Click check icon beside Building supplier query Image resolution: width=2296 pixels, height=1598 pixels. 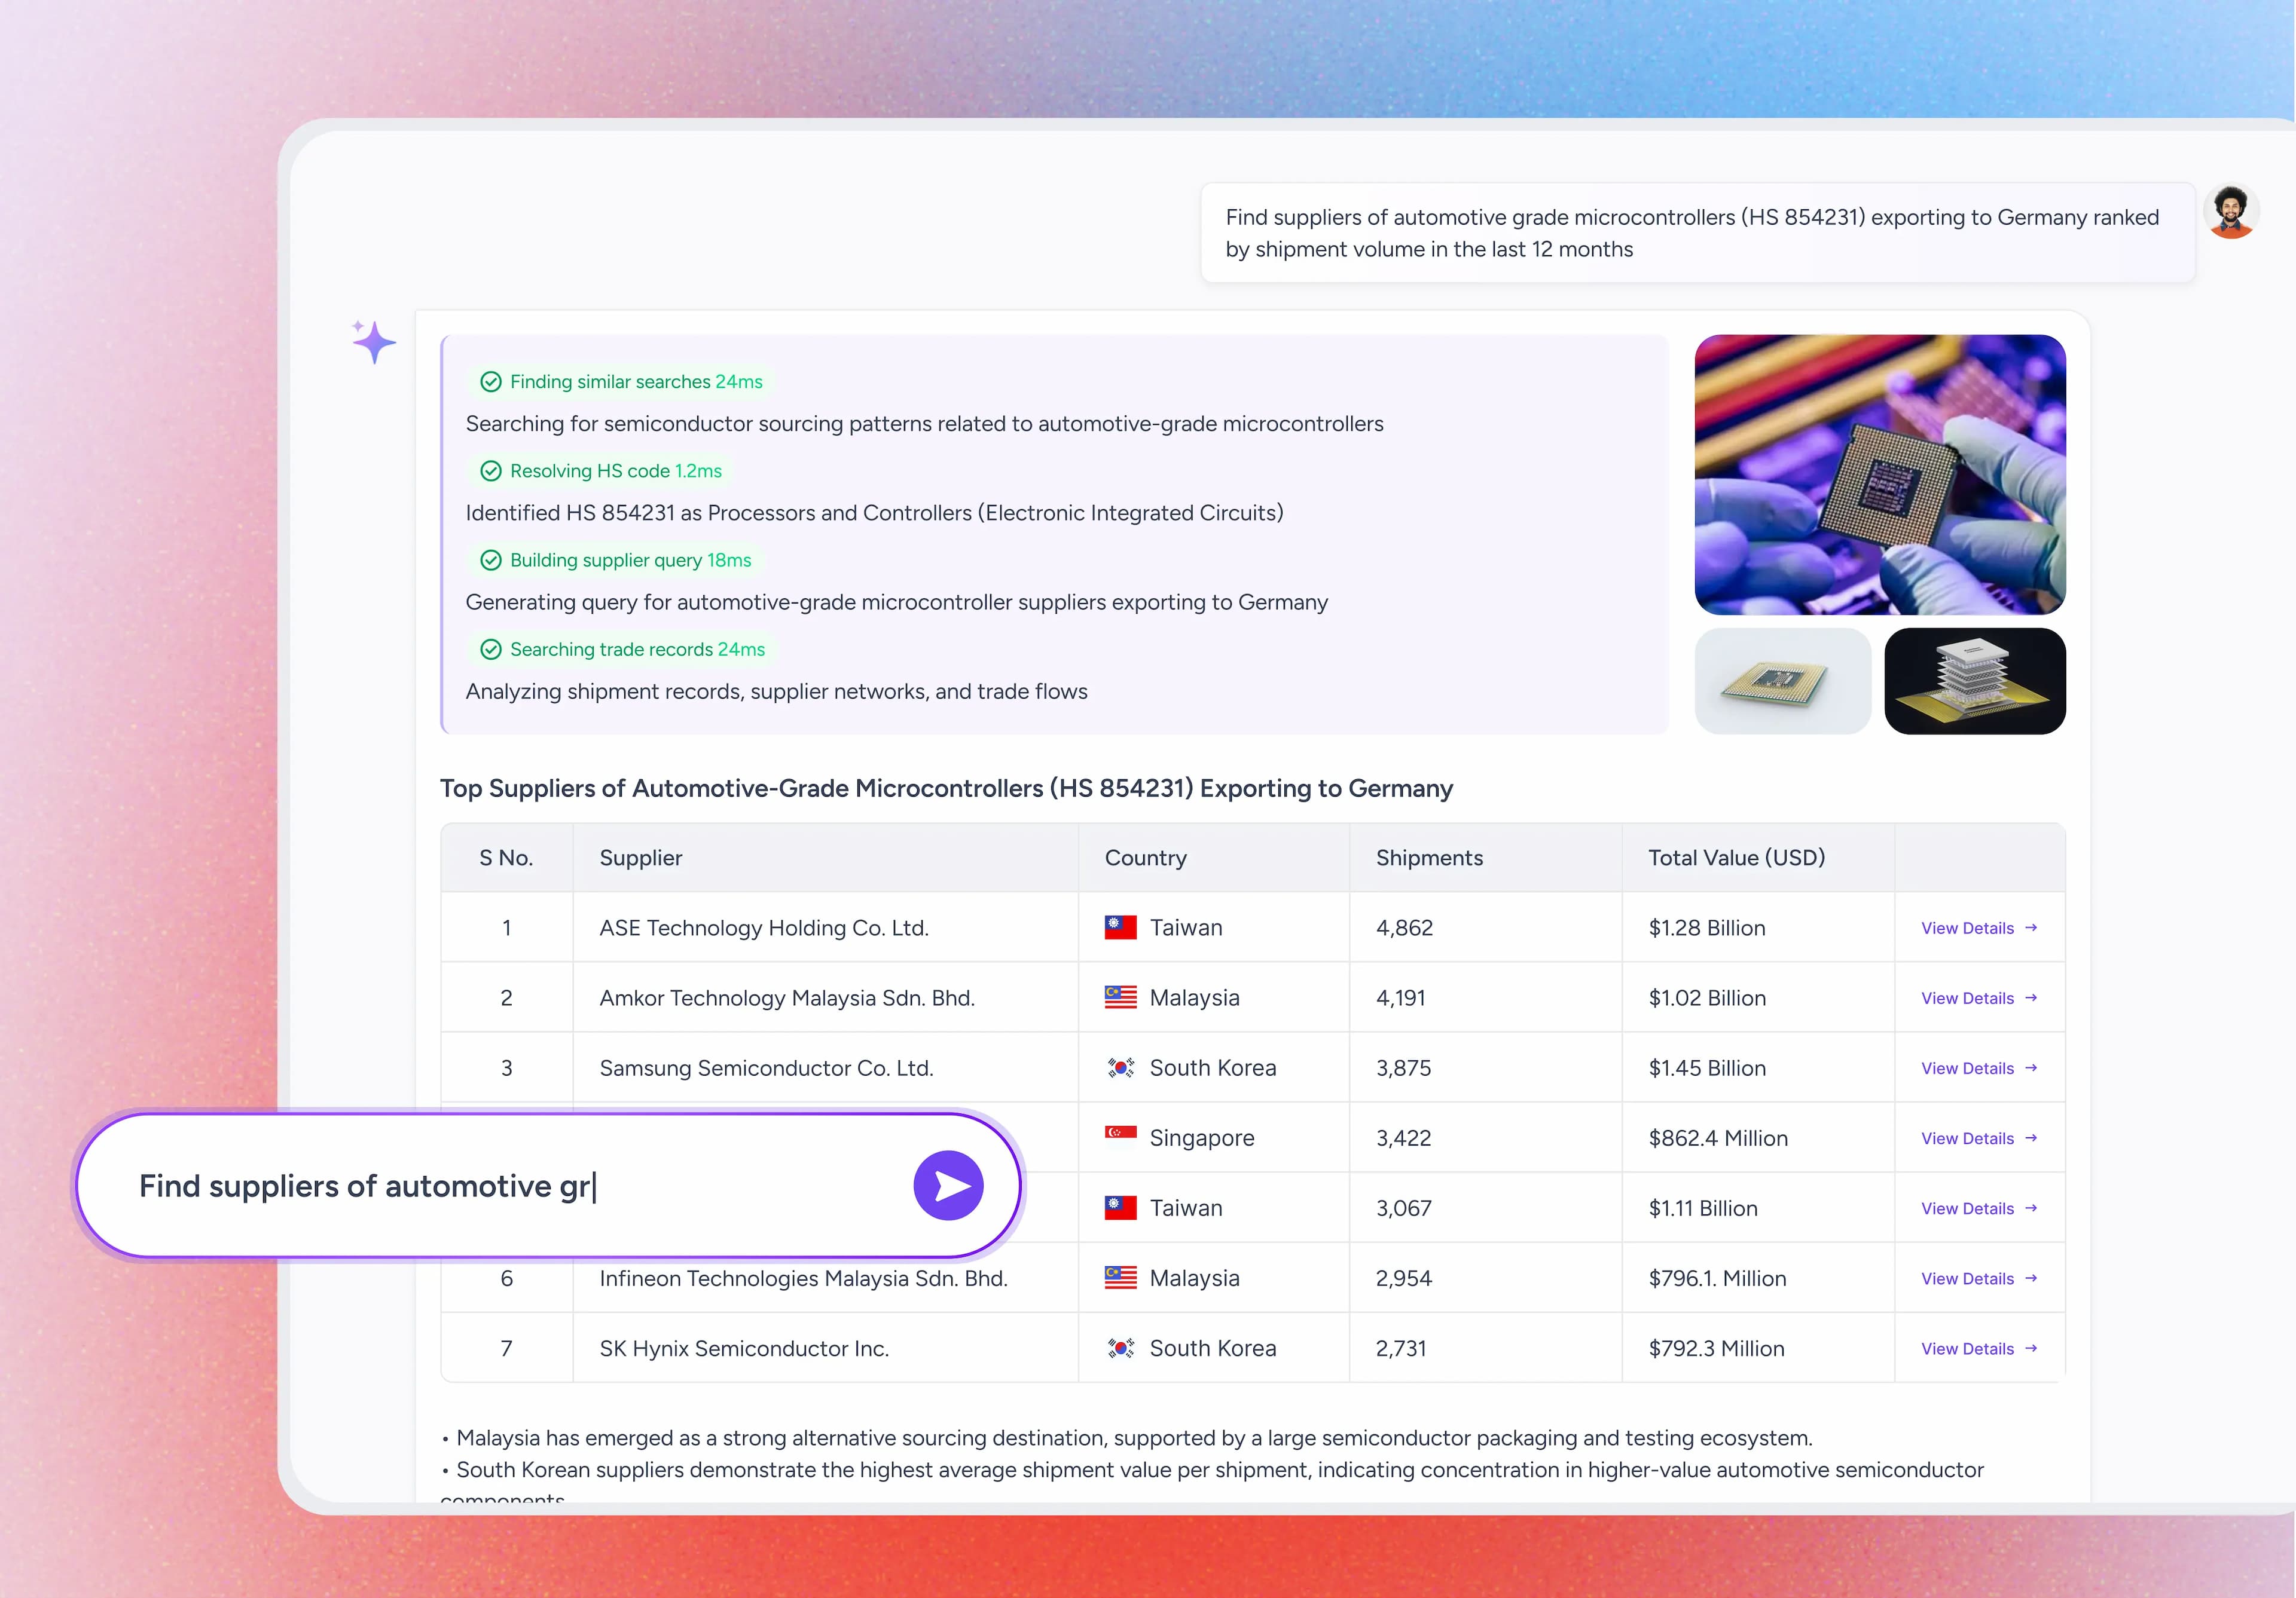491,559
